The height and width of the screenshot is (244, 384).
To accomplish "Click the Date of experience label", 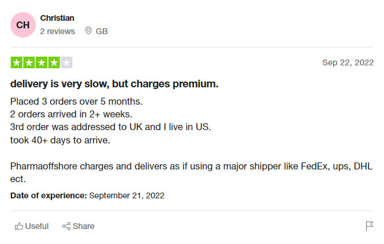I will 49,195.
